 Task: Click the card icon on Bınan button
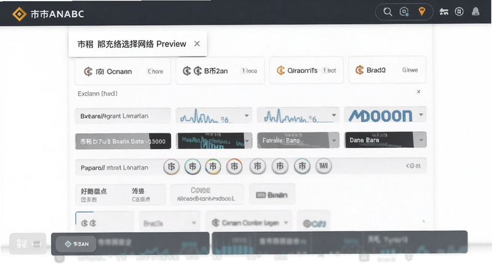261,195
